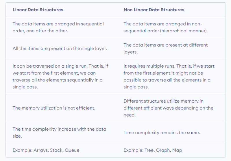231x161 pixels.
Task: Click the 'Non Linear Data Structures' column header
Action: coord(154,10)
